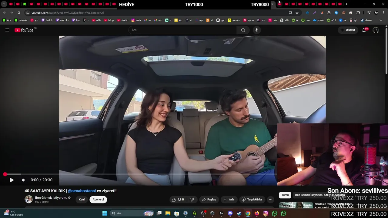Open the studio bookmark
388x218 pixels.
[123, 20]
